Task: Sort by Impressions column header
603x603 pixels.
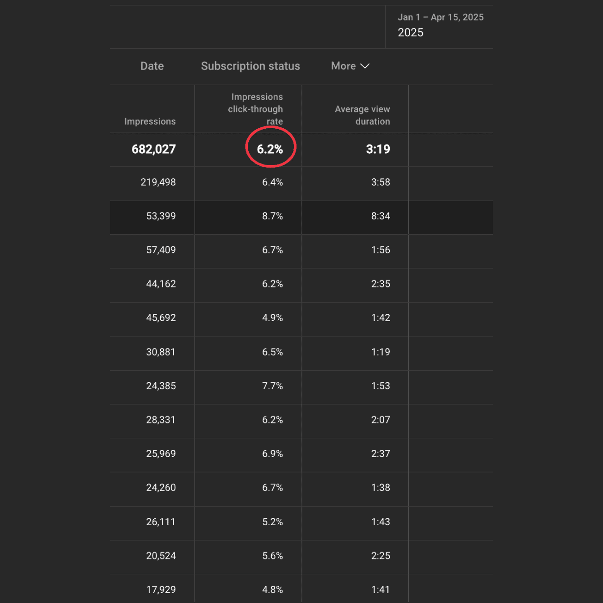Action: point(150,121)
